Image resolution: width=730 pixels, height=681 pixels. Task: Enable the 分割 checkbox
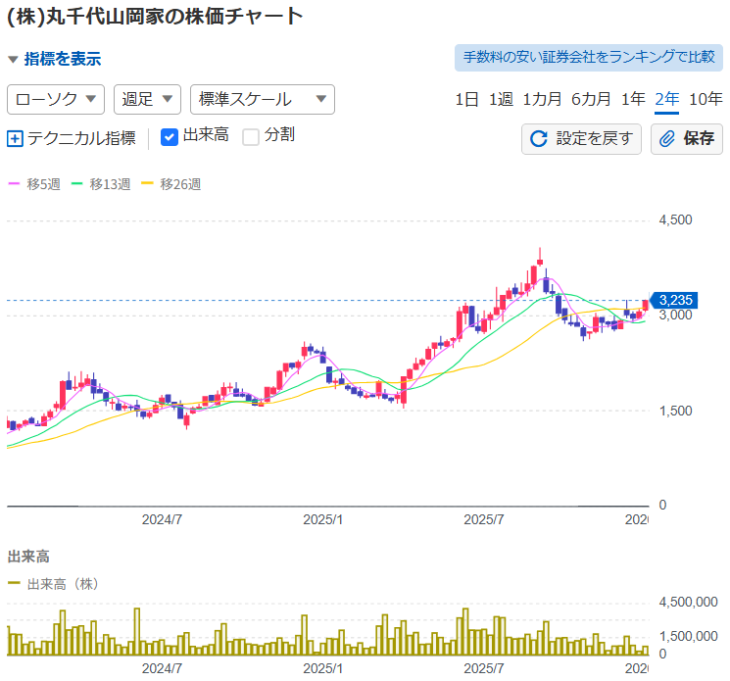[251, 137]
